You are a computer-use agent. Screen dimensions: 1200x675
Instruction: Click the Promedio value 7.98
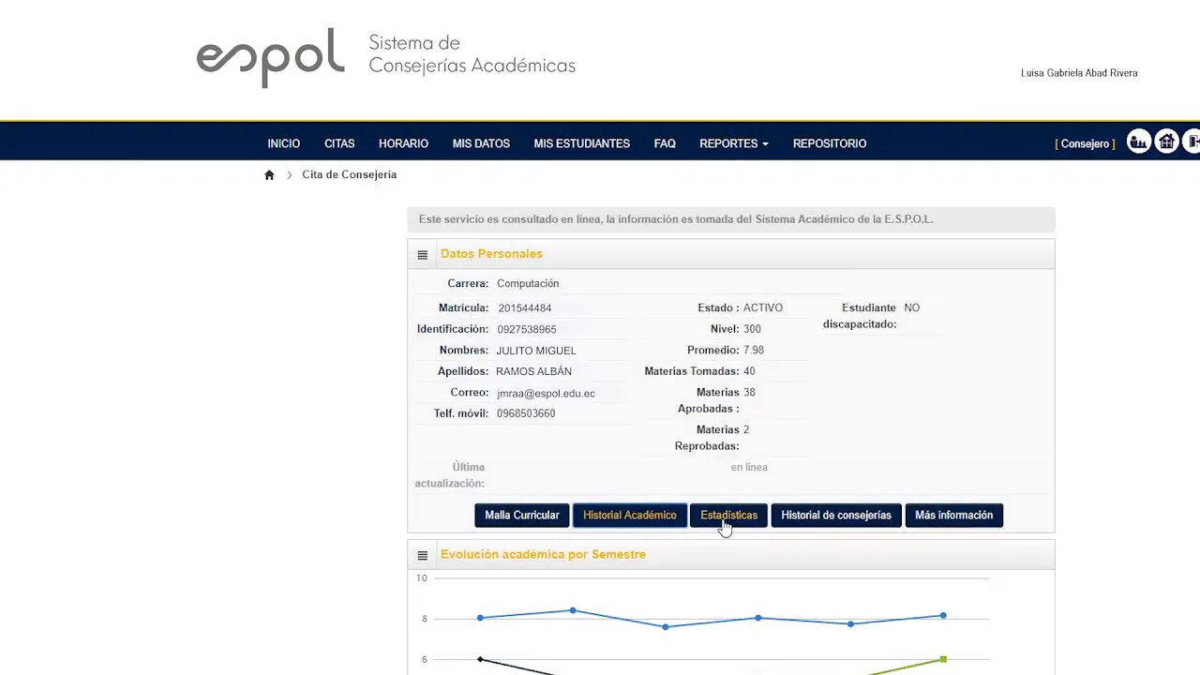[x=754, y=350]
